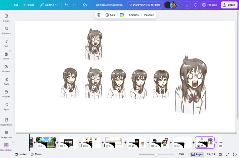
Task: Open the Animate panel
Action: pyautogui.click(x=134, y=15)
